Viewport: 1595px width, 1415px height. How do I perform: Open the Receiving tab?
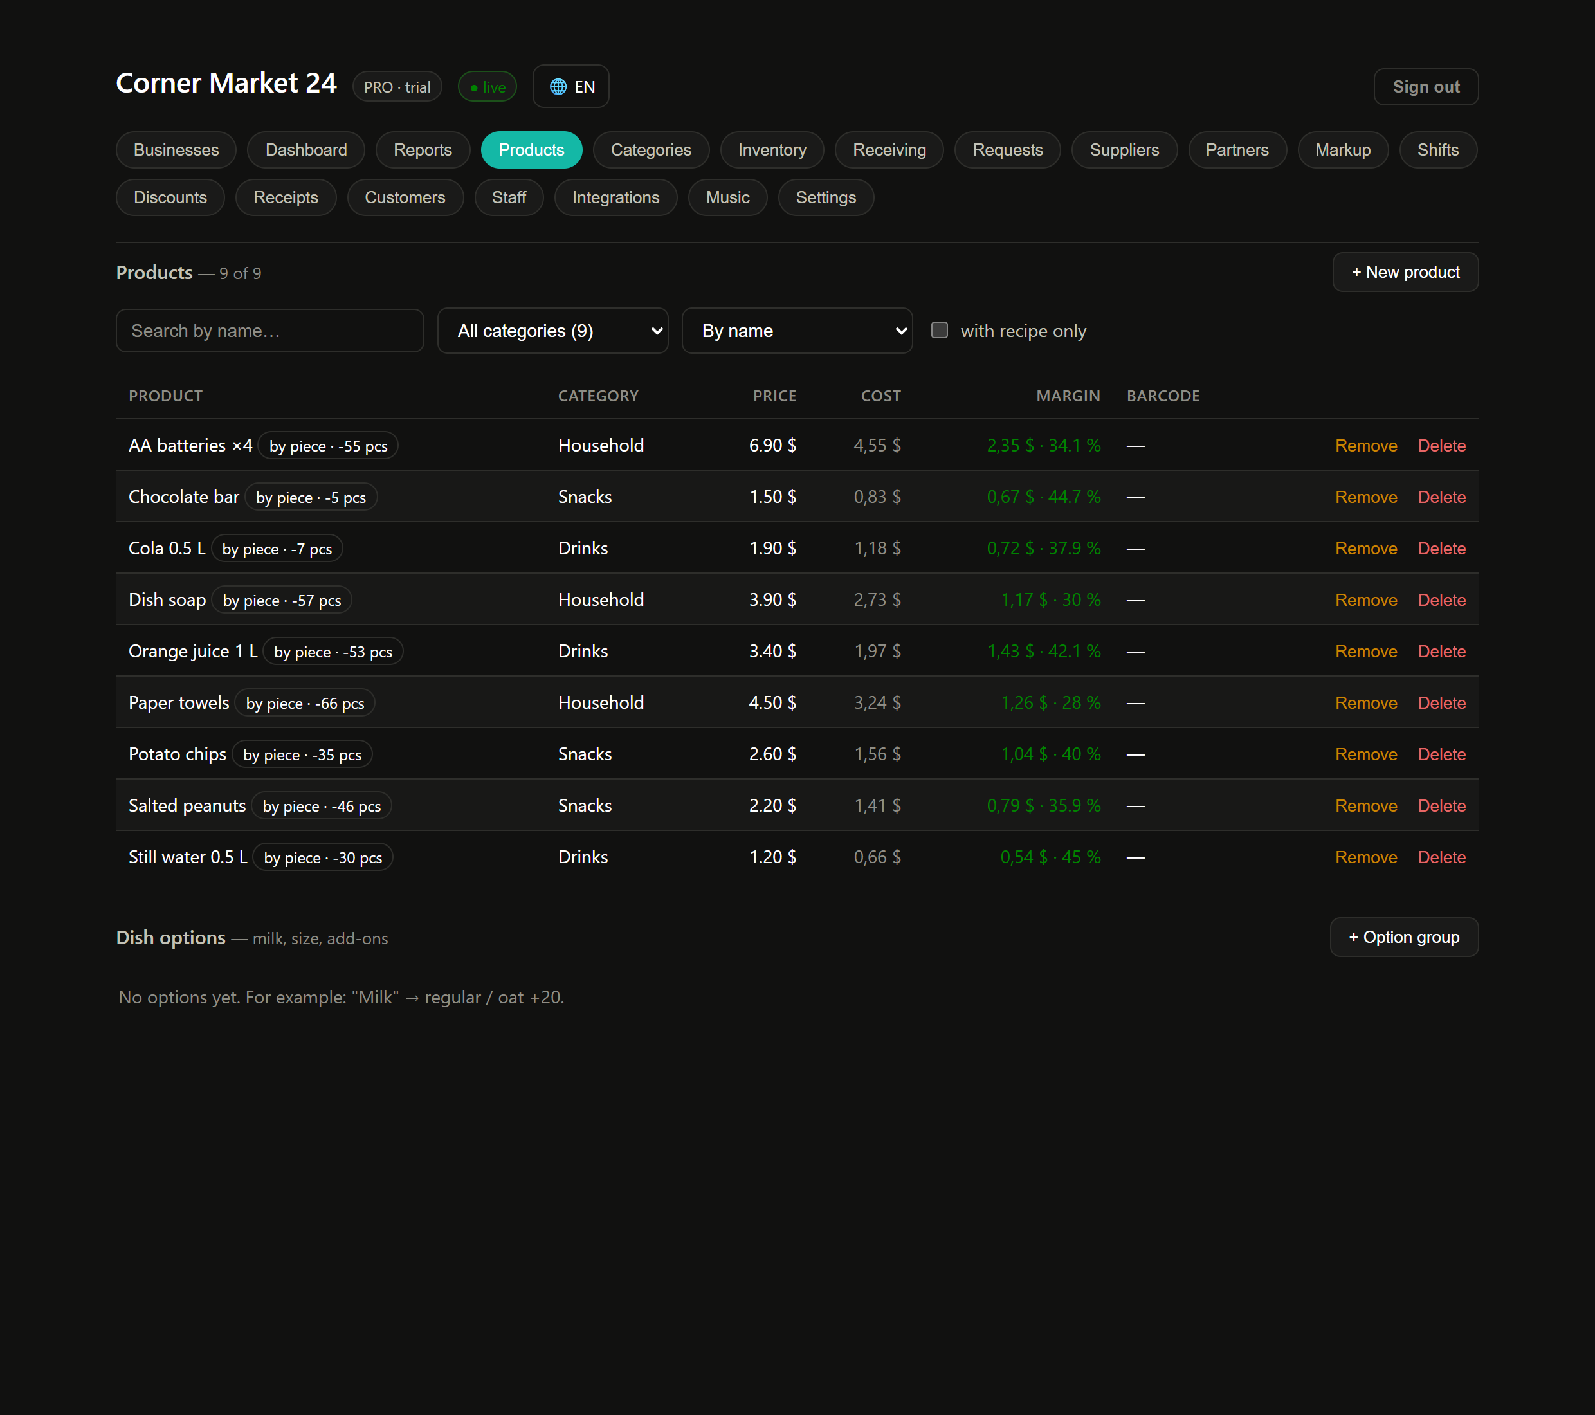[889, 150]
